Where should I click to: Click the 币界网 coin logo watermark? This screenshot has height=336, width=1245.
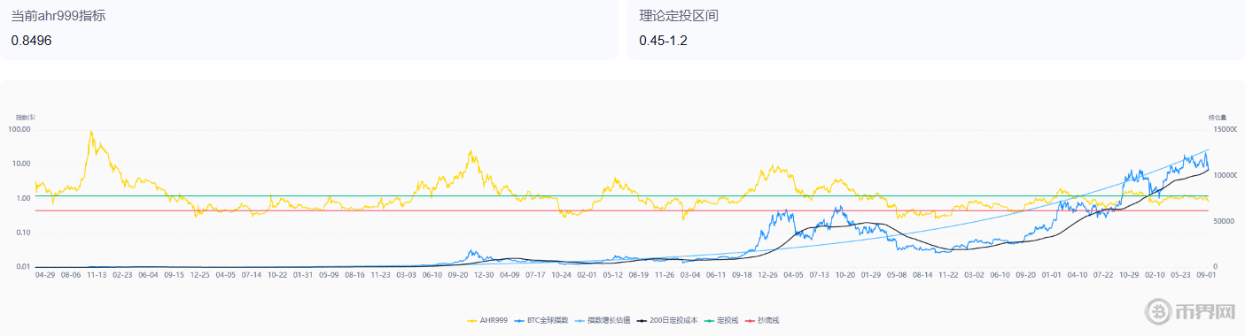pos(1159,311)
